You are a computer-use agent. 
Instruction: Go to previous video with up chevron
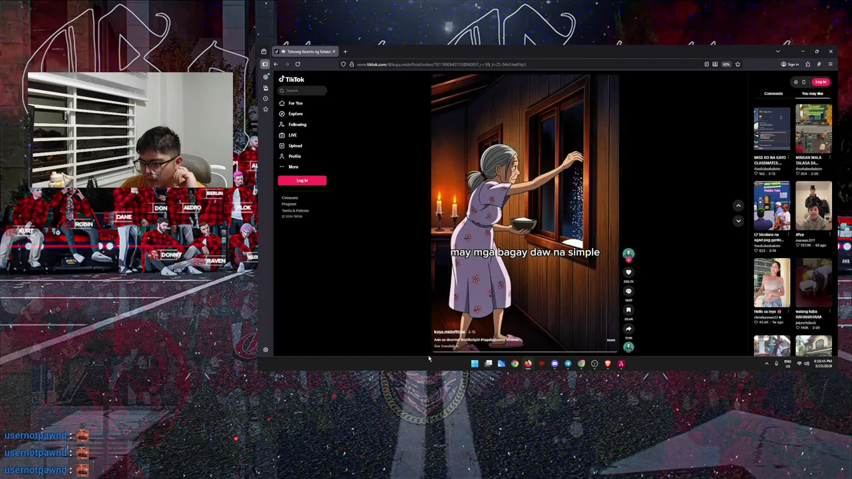click(x=738, y=206)
